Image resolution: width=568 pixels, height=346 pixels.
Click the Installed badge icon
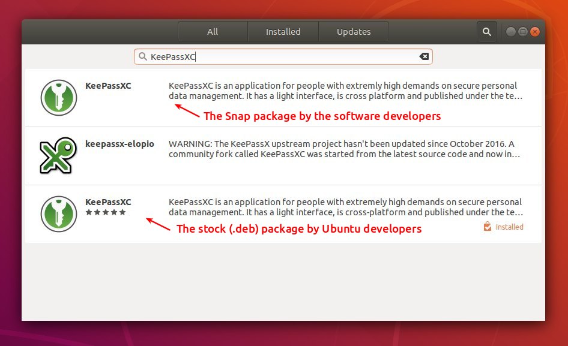[x=488, y=227]
